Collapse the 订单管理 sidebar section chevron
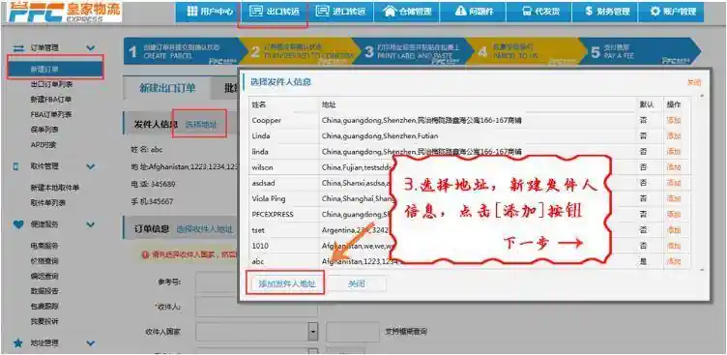The height and width of the screenshot is (355, 727). (x=91, y=47)
